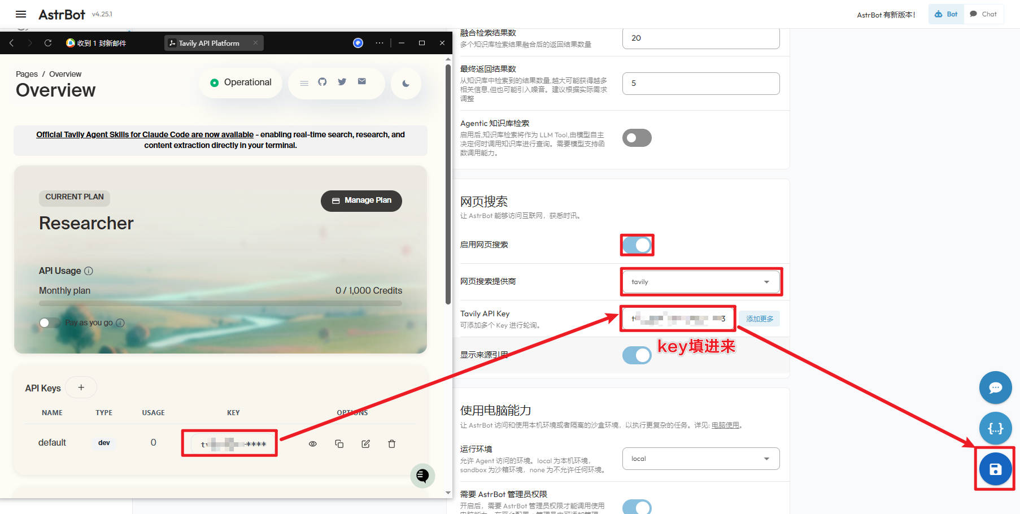Image resolution: width=1020 pixels, height=514 pixels.
Task: Open the browser three-dot menu in Tavily window
Action: [x=380, y=43]
